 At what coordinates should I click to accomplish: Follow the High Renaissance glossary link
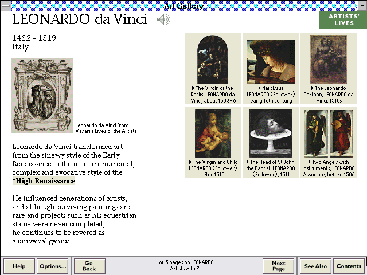tap(44, 181)
